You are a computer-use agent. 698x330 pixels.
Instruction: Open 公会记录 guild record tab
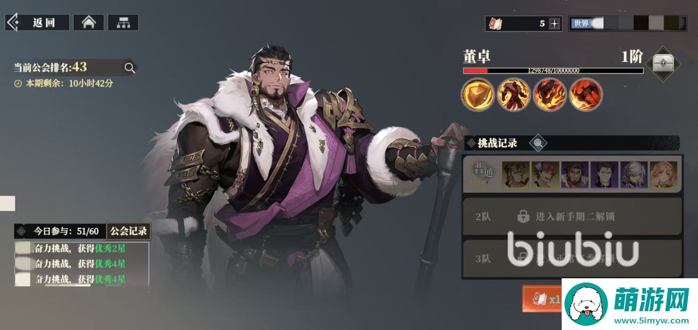pyautogui.click(x=129, y=231)
